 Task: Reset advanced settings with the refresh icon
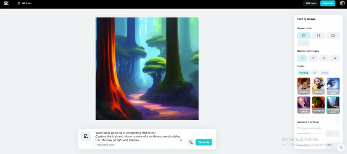338,122
